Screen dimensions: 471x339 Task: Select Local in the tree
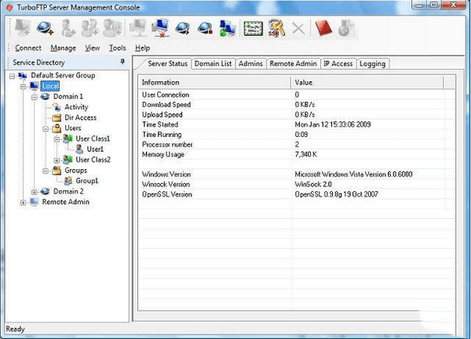(x=50, y=86)
